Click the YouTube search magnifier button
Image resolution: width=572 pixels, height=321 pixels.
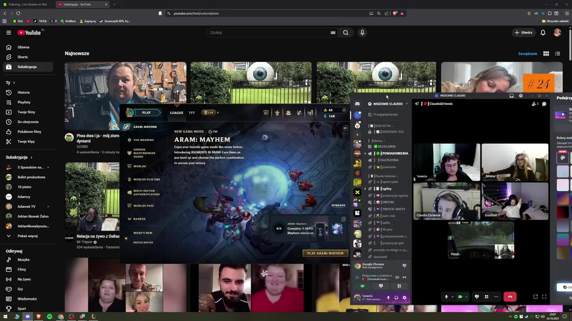pos(345,33)
